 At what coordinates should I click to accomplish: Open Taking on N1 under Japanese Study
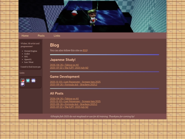point(64,65)
